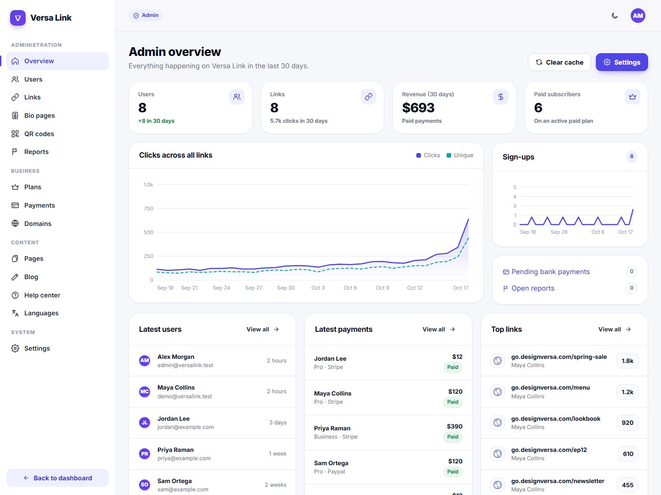Viewport: 661px width, 495px height.
Task: Go to Plans under Business
Action: click(x=57, y=187)
